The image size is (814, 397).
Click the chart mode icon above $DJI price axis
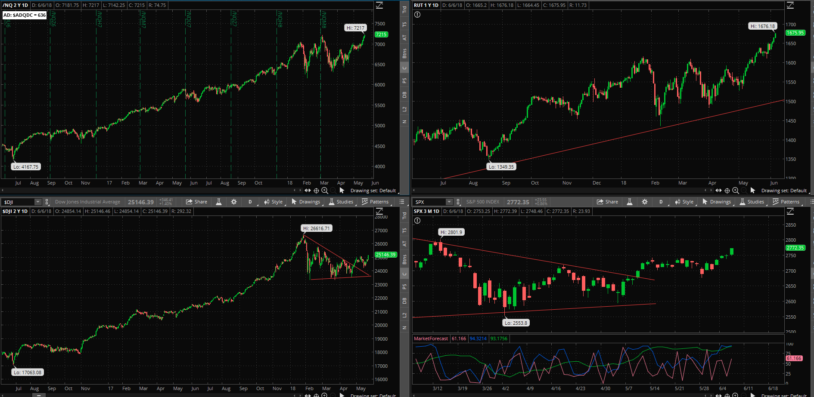click(x=379, y=211)
